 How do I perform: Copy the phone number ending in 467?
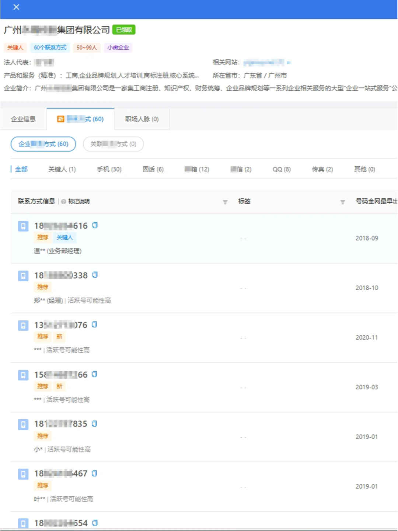click(x=95, y=473)
